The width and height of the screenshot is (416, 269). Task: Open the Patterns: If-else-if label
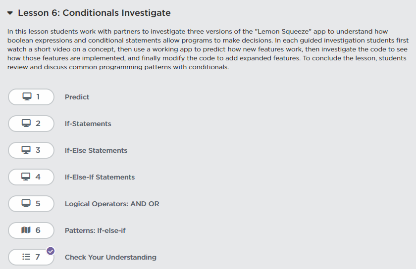coord(95,230)
